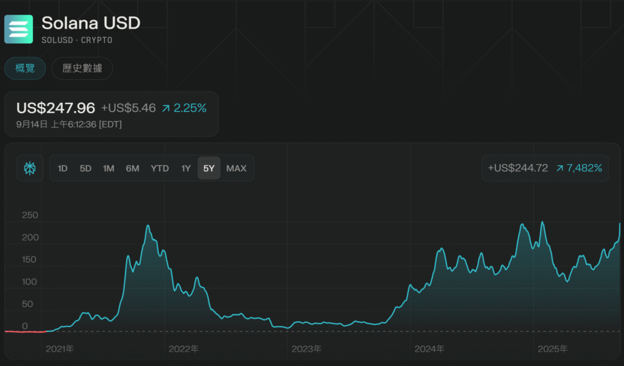The image size is (624, 366).
Task: Click the 0 y-axis label
Action: (x=24, y=326)
